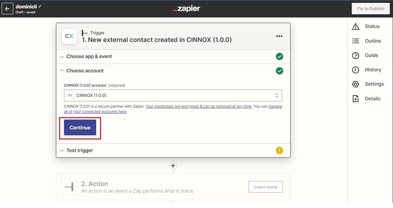Go back using the arrow button
The image size is (393, 208).
point(7,9)
